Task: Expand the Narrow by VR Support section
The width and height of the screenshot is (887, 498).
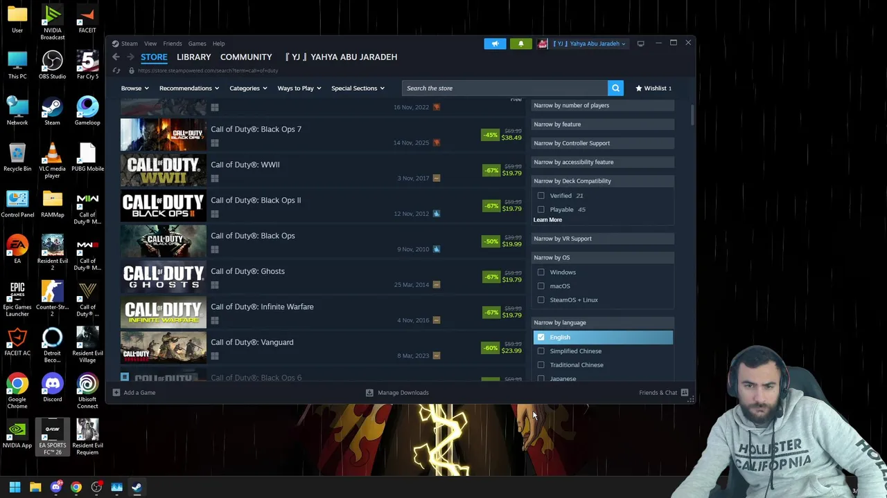Action: [603, 239]
